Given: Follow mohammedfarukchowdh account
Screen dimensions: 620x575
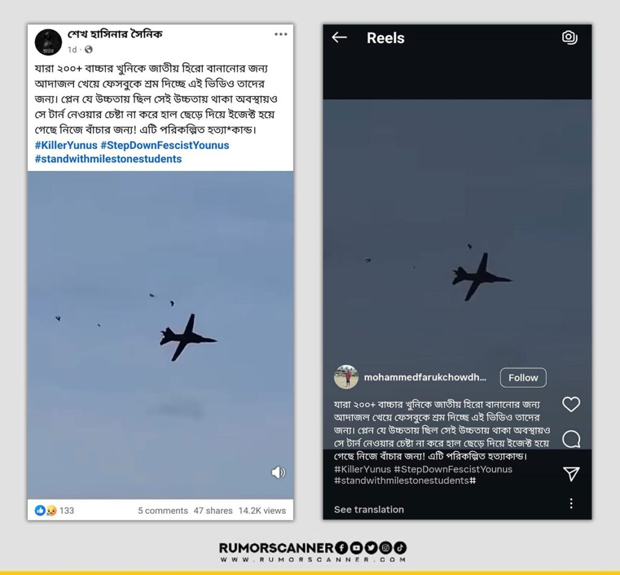Looking at the screenshot, I should pyautogui.click(x=523, y=377).
